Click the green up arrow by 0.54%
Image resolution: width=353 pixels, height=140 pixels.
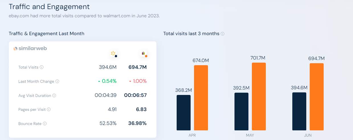tap(99, 81)
